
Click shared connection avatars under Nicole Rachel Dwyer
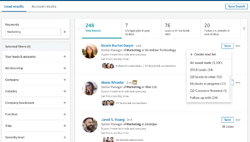[108, 66]
